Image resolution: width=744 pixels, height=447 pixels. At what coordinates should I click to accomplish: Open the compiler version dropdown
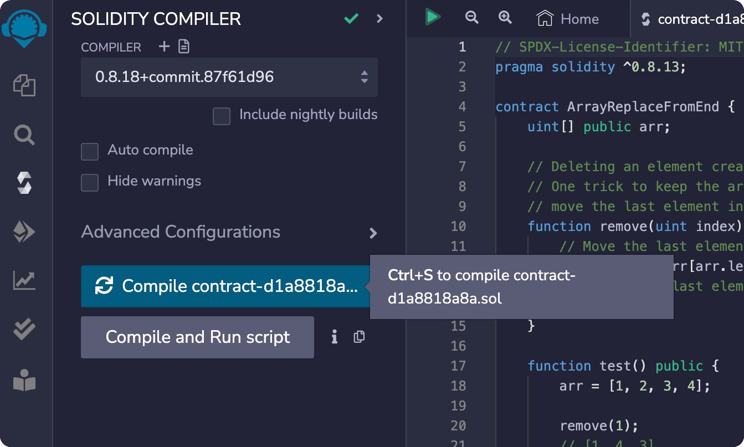pyautogui.click(x=229, y=78)
